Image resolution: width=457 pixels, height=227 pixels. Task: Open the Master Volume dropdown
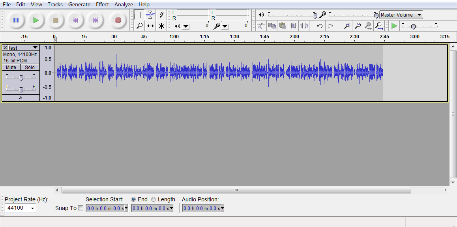click(401, 15)
